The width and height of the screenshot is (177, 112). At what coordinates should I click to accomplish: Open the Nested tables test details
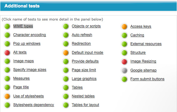(x=83, y=96)
